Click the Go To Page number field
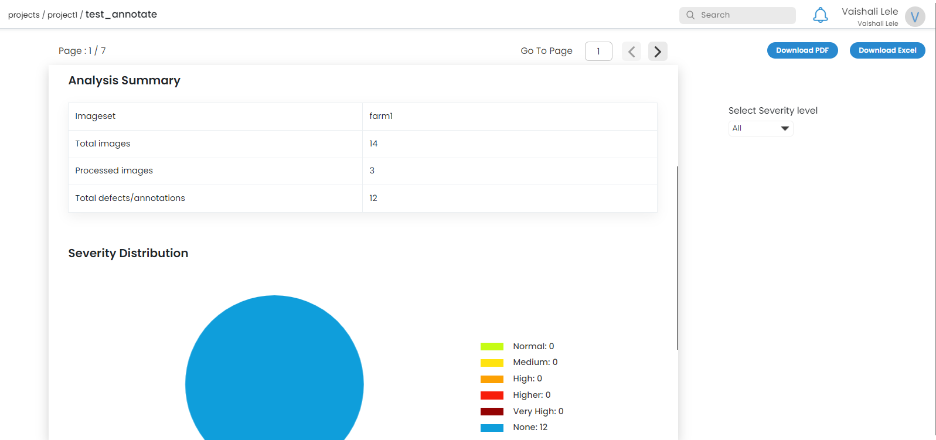 598,52
